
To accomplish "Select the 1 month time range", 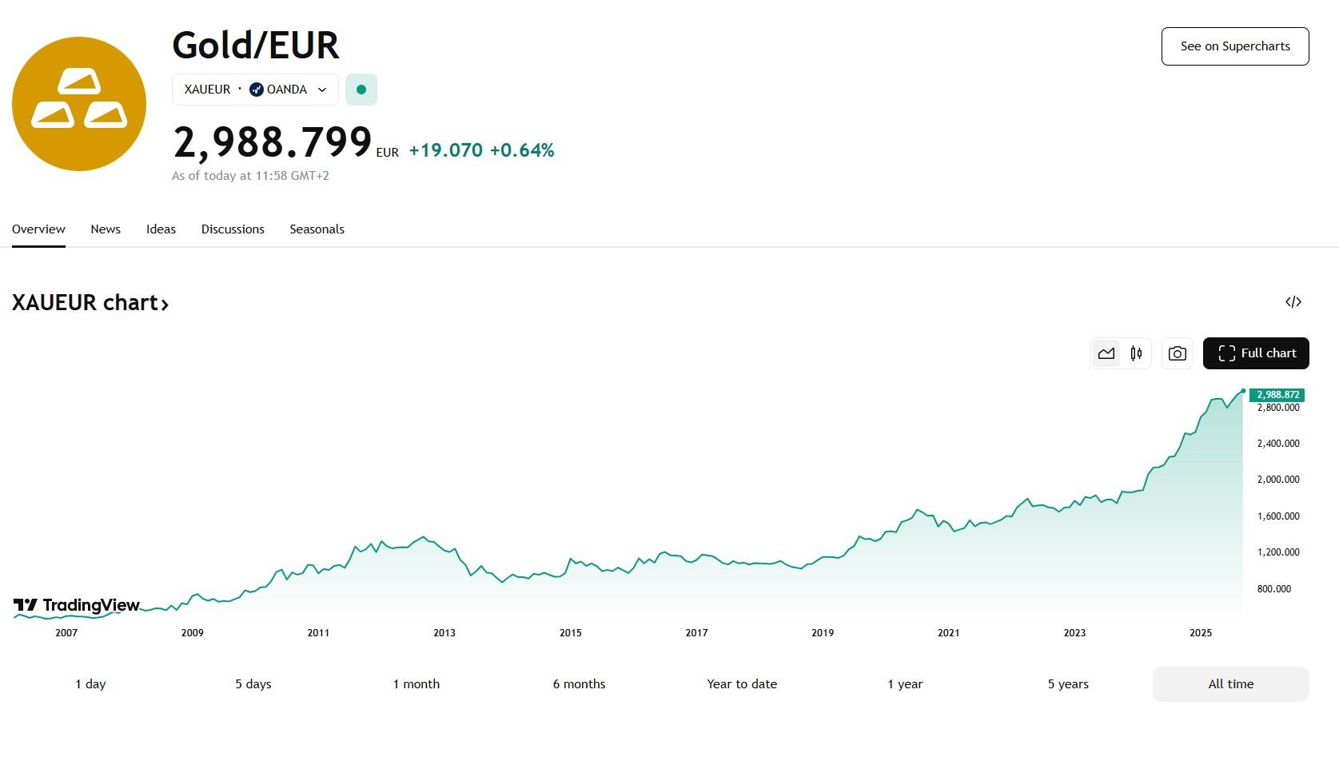I will click(x=416, y=684).
